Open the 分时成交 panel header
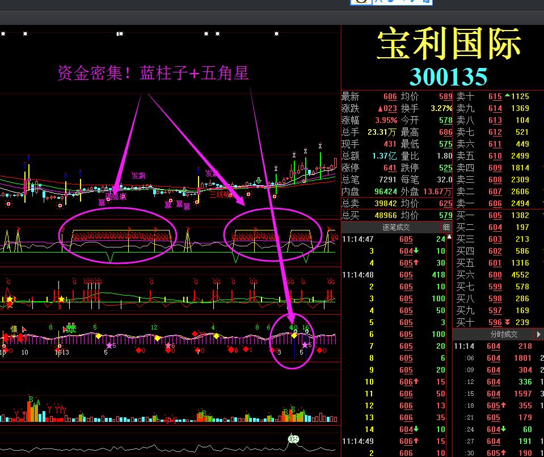 pos(504,334)
